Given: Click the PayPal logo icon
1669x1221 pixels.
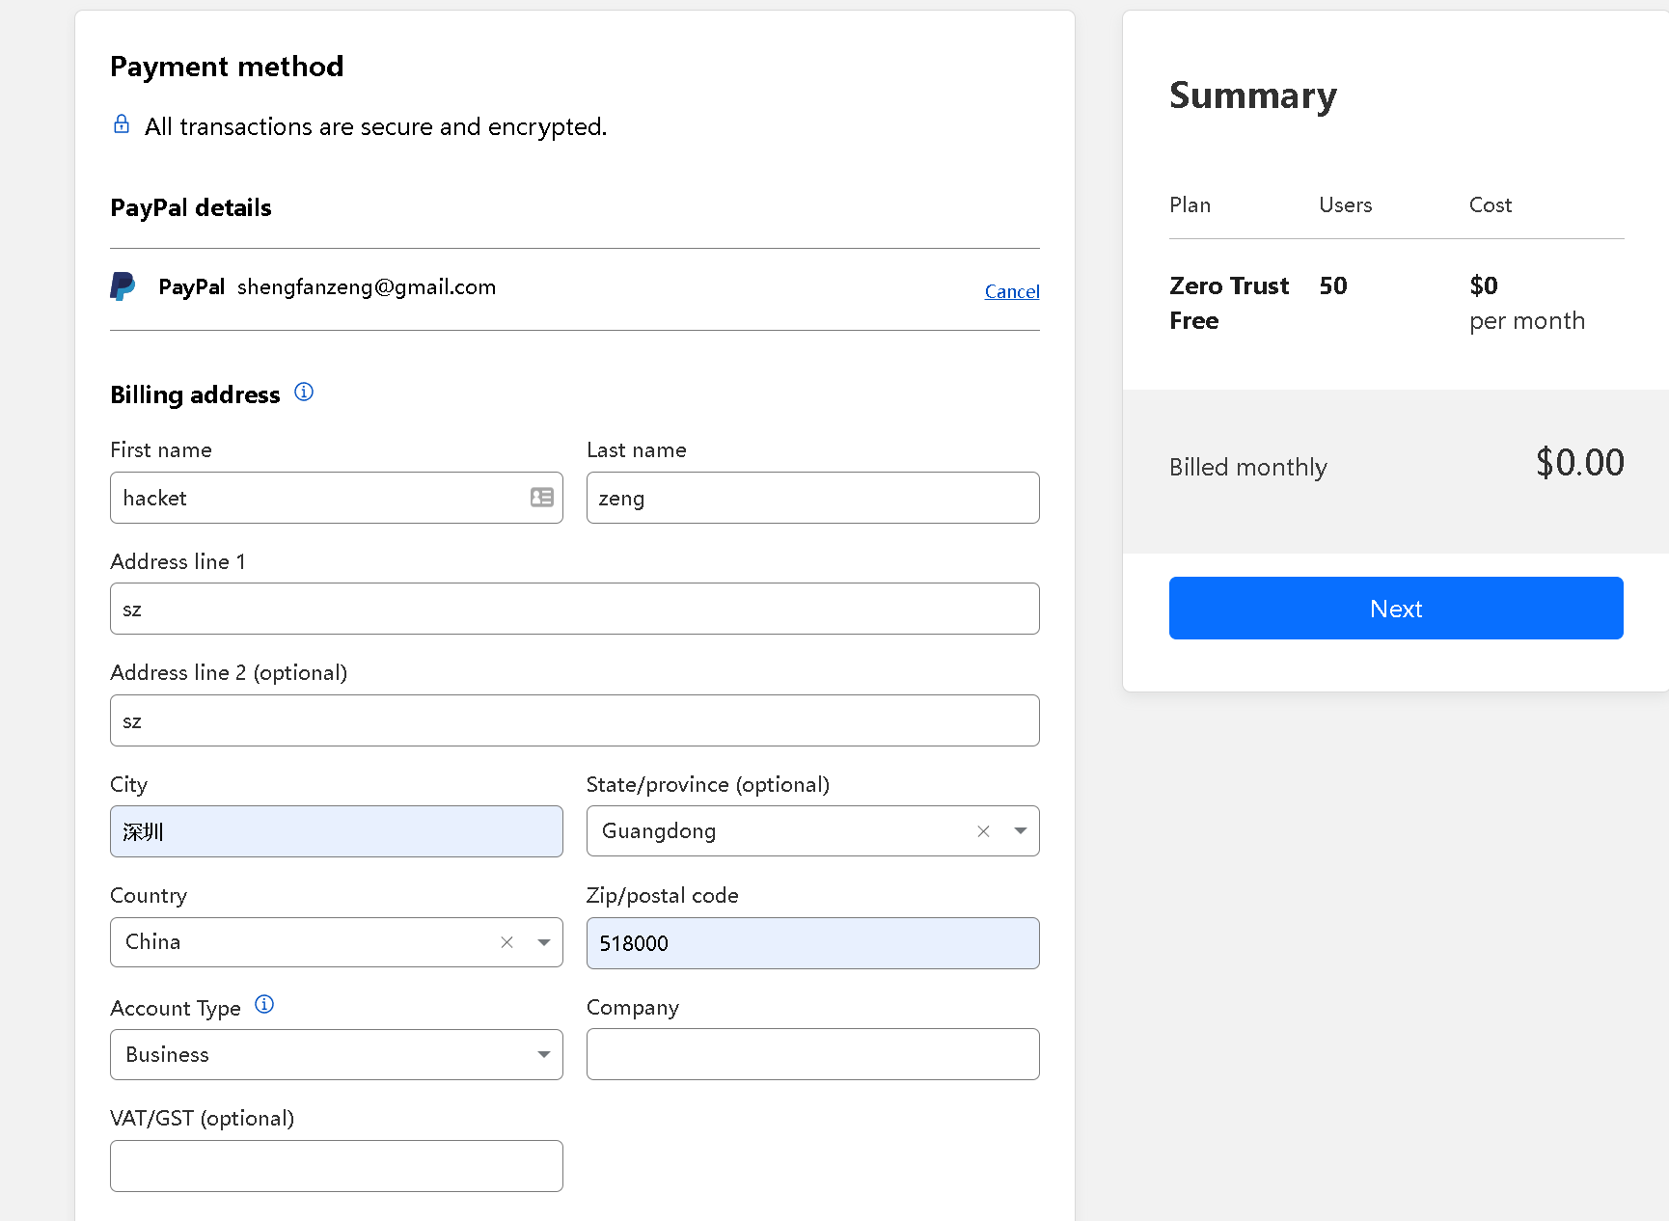Looking at the screenshot, I should pyautogui.click(x=123, y=286).
